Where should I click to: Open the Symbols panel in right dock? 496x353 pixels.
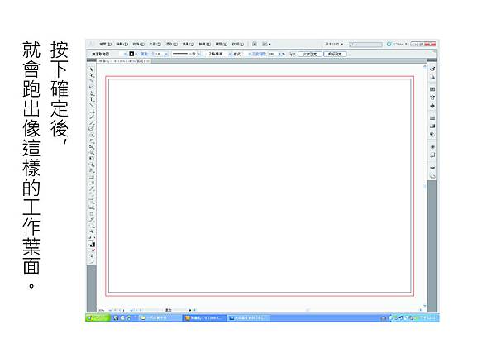point(432,106)
